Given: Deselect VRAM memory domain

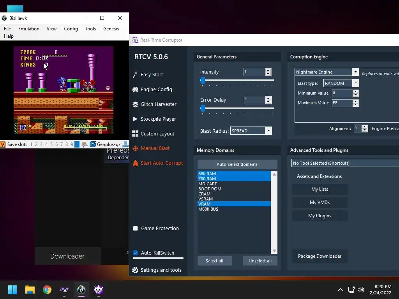Looking at the screenshot, I should tap(234, 204).
